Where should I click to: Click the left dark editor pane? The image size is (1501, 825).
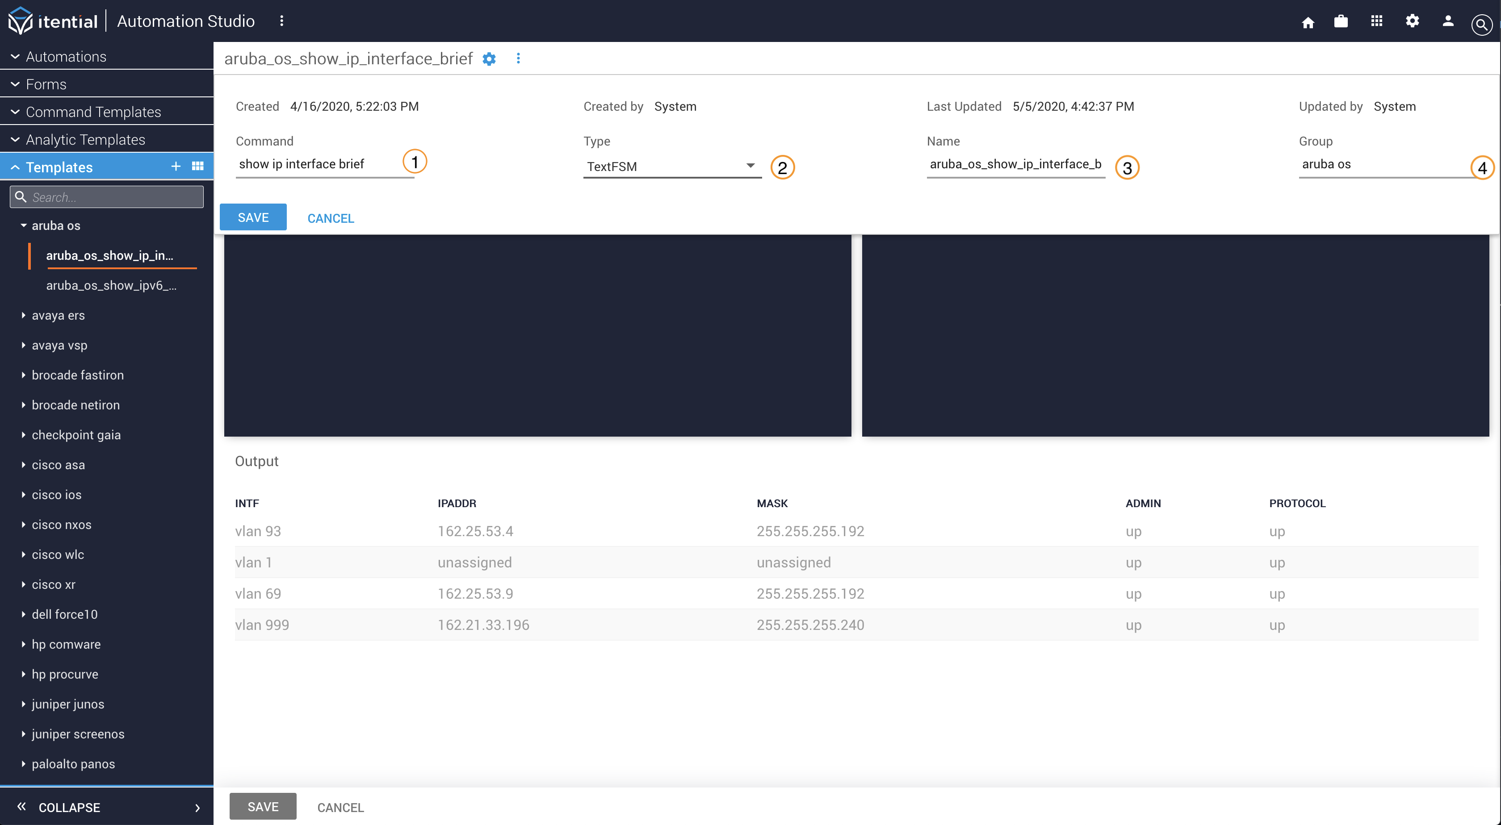(x=537, y=335)
